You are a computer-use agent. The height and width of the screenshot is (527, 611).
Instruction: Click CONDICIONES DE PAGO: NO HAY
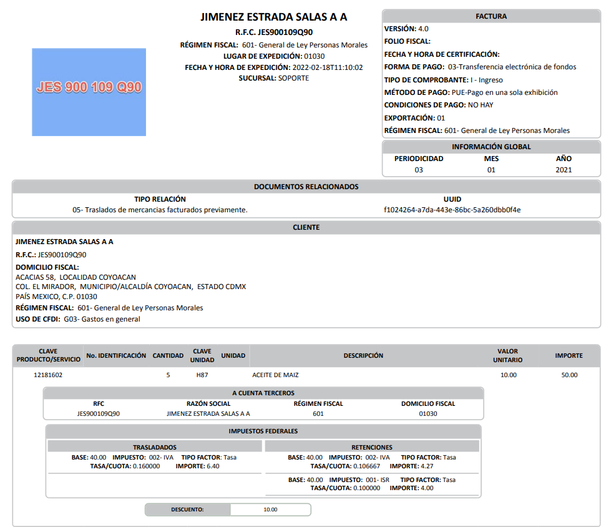[439, 105]
